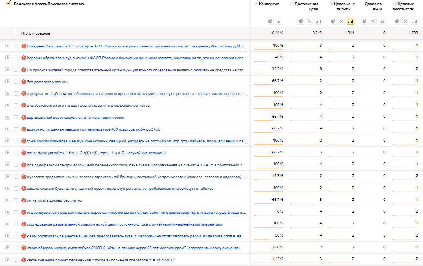Sort table by Достижения цели column header
This screenshot has width=423, height=266.
click(306, 6)
